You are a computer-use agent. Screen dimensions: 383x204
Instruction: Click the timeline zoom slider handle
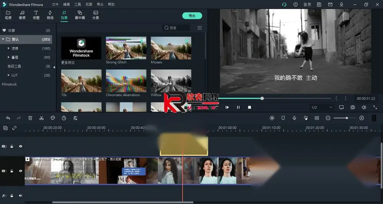(x=347, y=118)
